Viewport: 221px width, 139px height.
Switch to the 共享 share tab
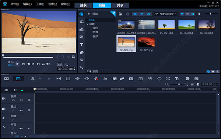(x=120, y=6)
